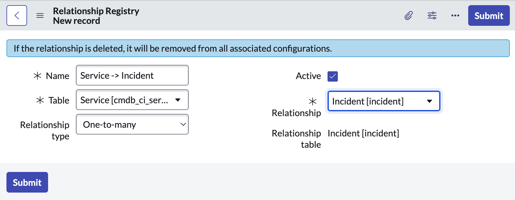Open the Relationship type One-to-many dropdown

[x=132, y=125]
